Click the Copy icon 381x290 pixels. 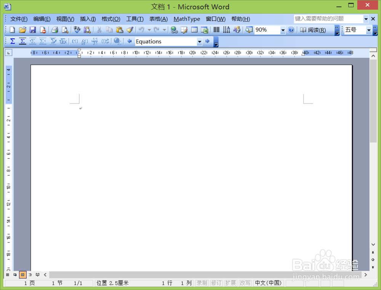click(109, 30)
